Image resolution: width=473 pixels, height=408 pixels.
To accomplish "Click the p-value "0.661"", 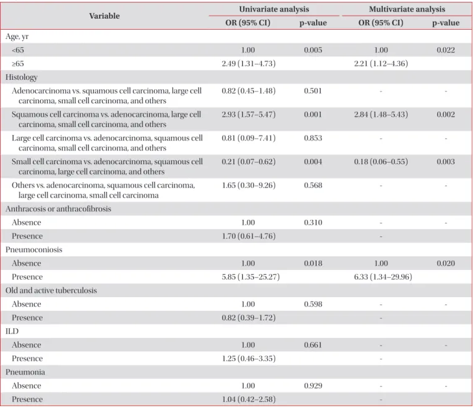I will point(313,345).
